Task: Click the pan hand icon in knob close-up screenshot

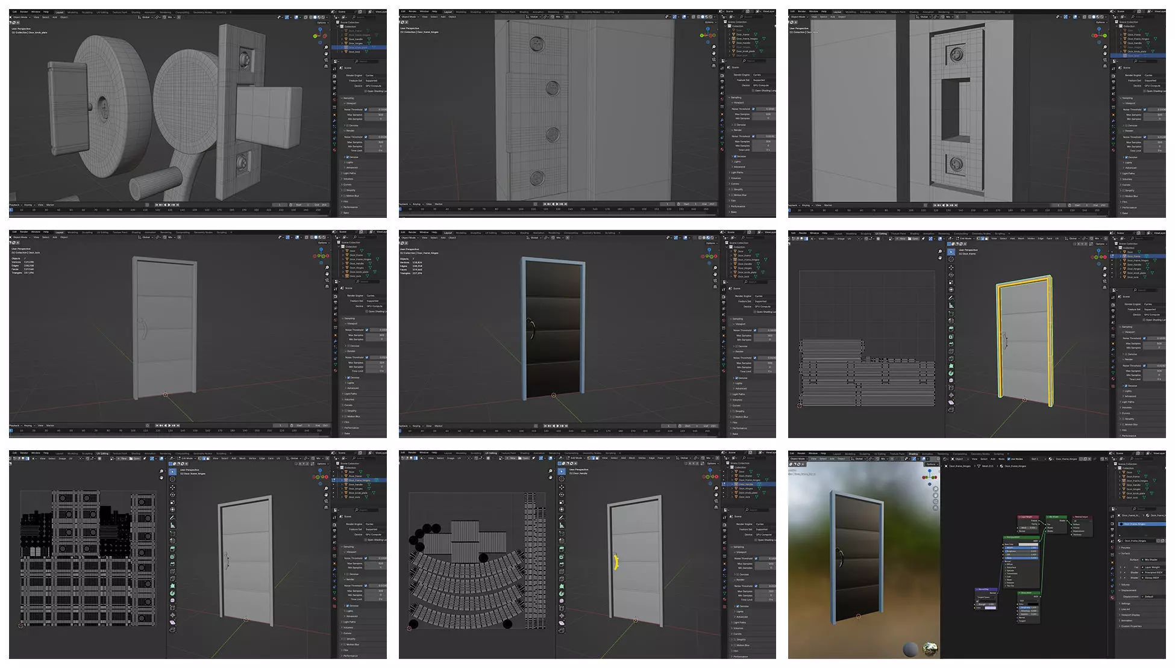Action: [326, 54]
